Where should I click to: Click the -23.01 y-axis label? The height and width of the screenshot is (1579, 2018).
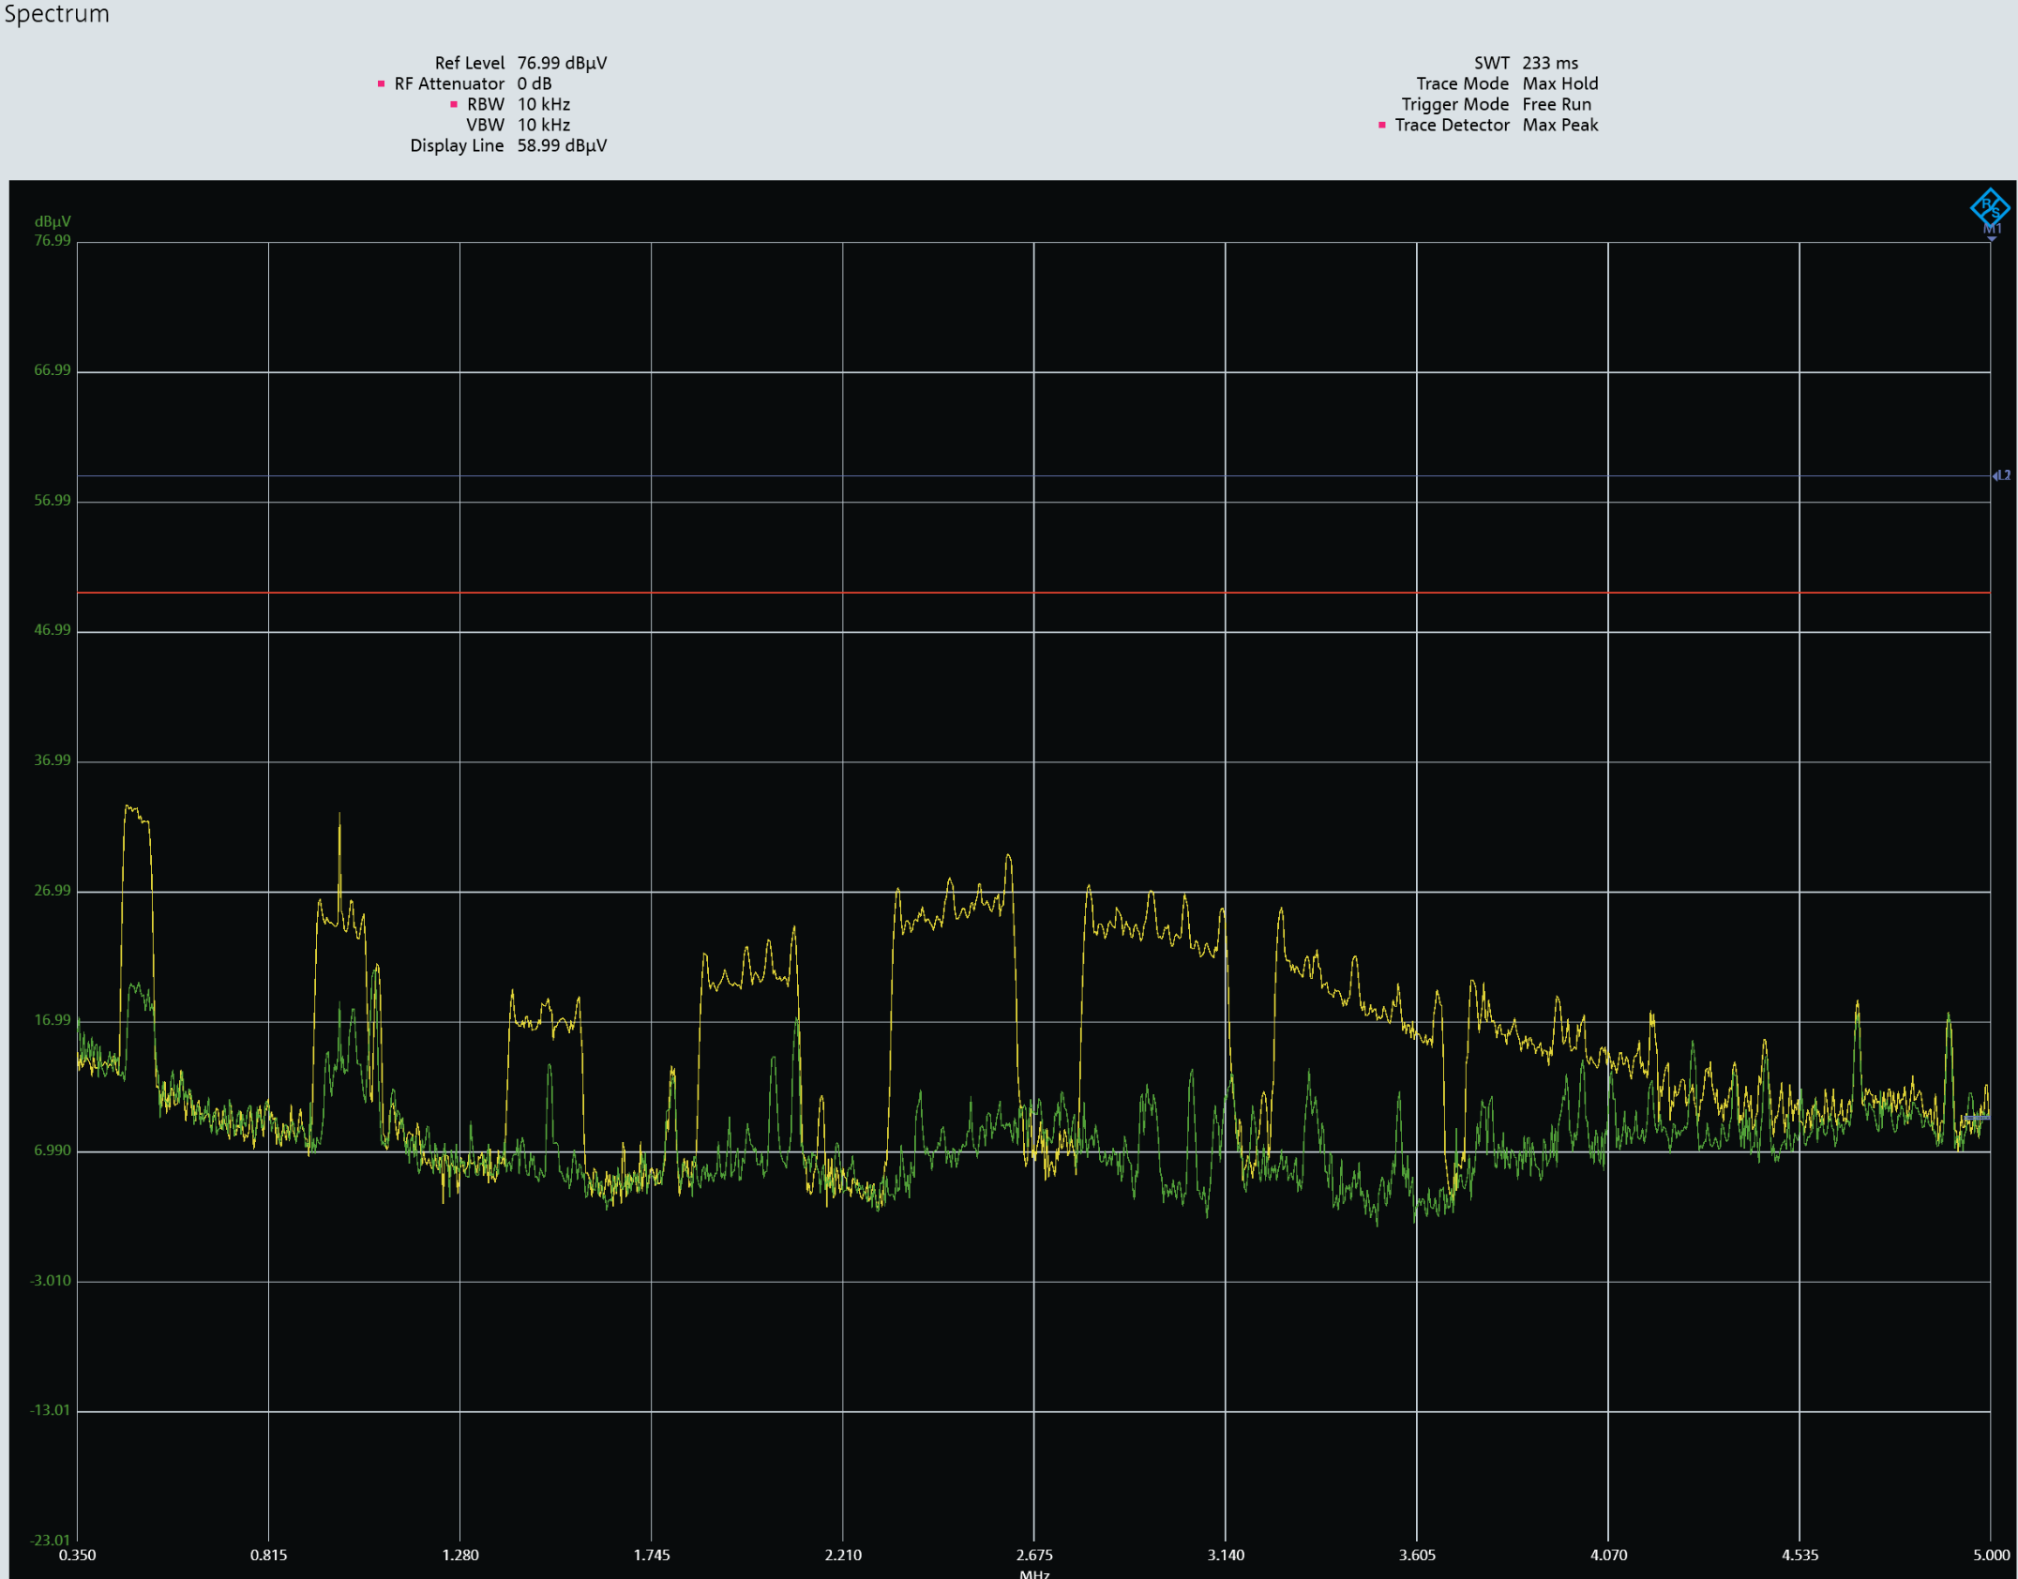click(51, 1541)
